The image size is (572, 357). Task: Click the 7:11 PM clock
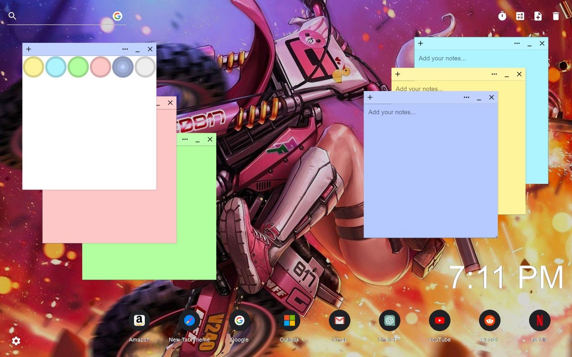point(506,278)
